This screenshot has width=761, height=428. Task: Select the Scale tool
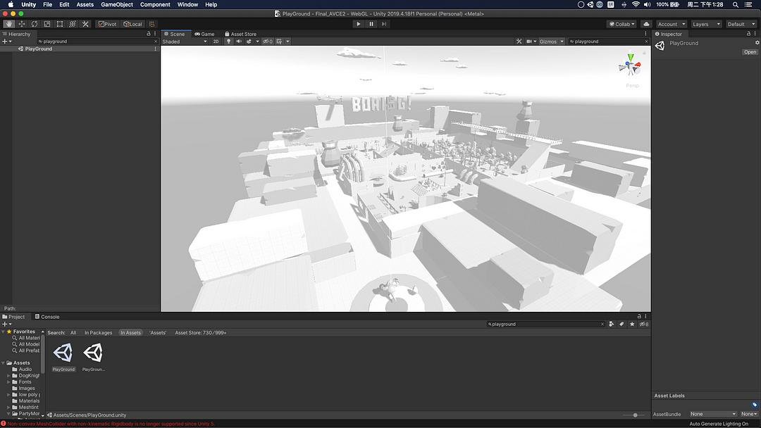click(47, 24)
